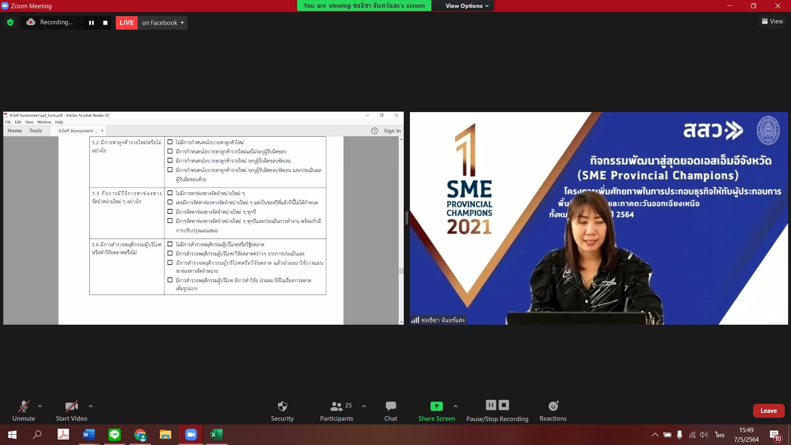The image size is (791, 445).
Task: Open the LINE app from the taskbar
Action: click(x=115, y=435)
